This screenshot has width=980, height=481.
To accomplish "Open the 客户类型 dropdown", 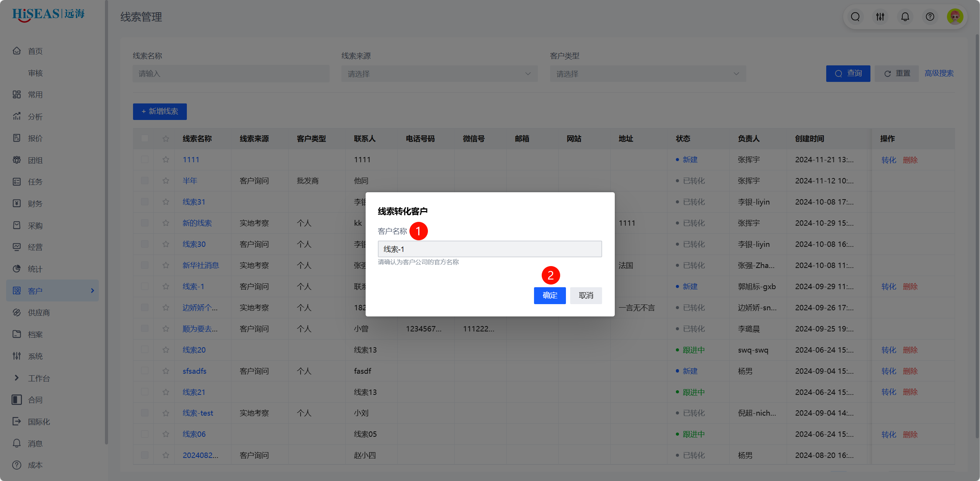I will click(648, 74).
